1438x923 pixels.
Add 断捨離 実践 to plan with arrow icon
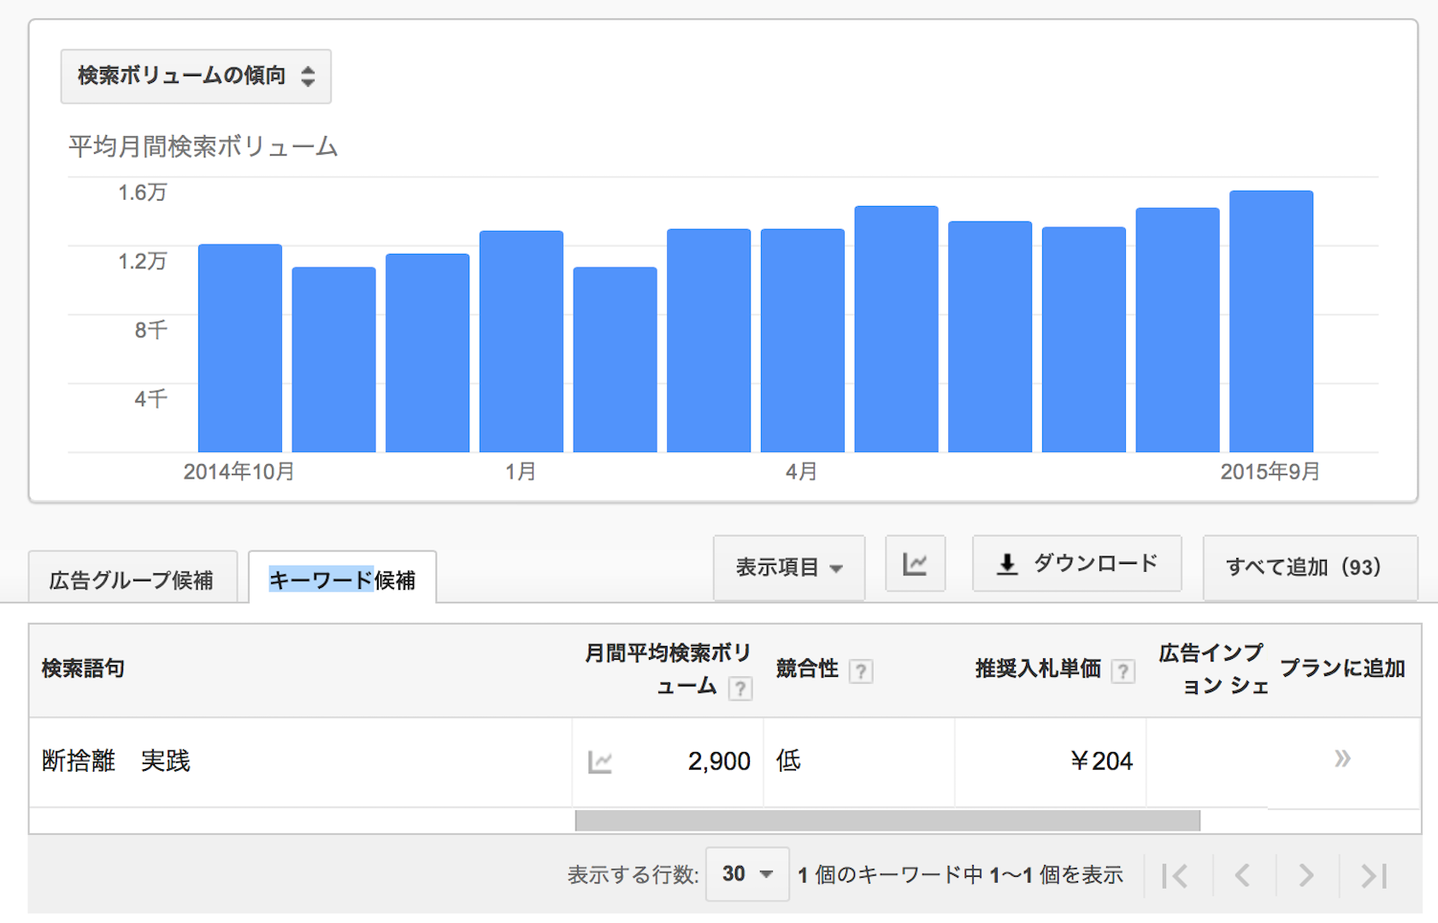click(x=1342, y=759)
